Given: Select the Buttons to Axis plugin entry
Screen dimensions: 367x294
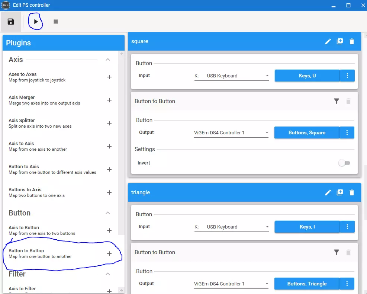Looking at the screenshot, I should click(x=60, y=192).
